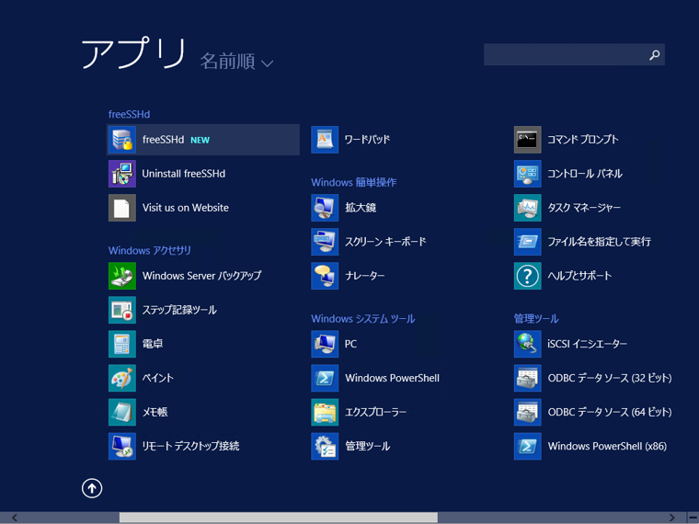The height and width of the screenshot is (524, 699).
Task: Open the 電卓 calculator icon
Action: (121, 344)
